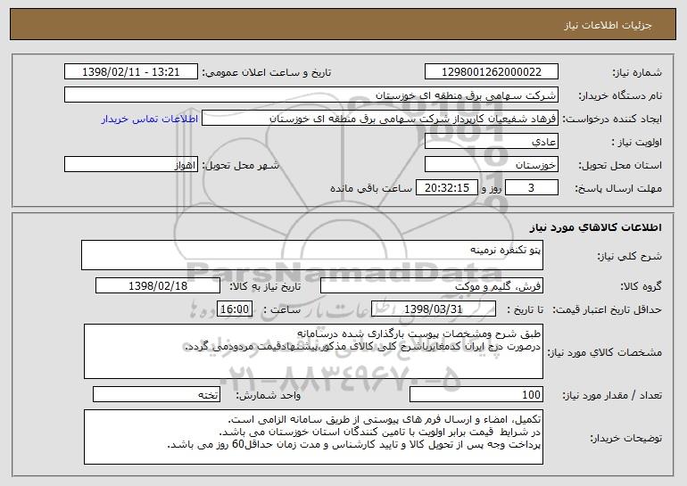Click the ایجاد کننده درخواست label
The height and width of the screenshot is (486, 687).
coord(612,119)
